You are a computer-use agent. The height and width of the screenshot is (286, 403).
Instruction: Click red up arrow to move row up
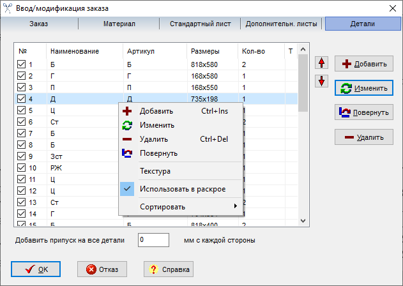[321, 63]
